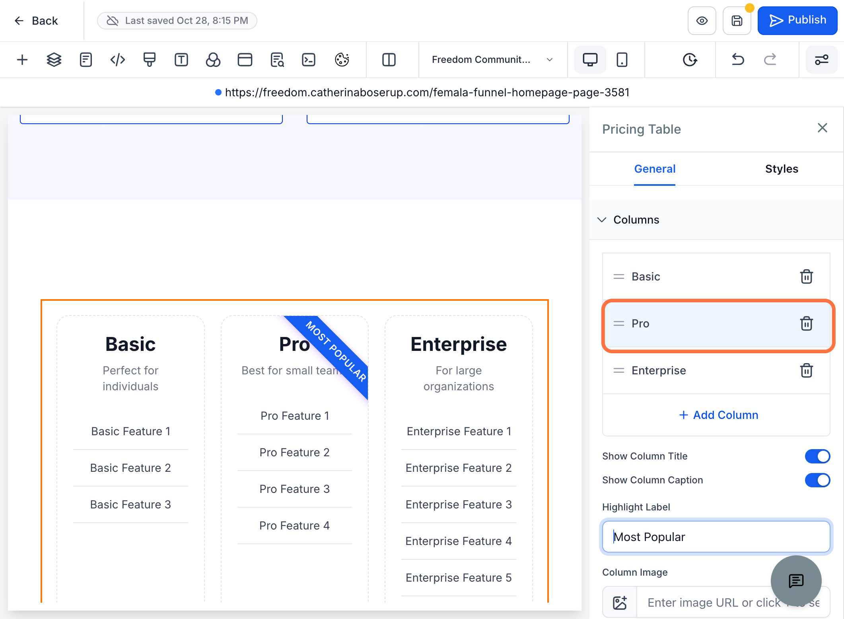Click the Highlight Label input field
The image size is (844, 619).
(716, 537)
